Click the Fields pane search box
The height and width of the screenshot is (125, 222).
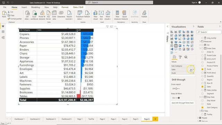[x=209, y=32]
